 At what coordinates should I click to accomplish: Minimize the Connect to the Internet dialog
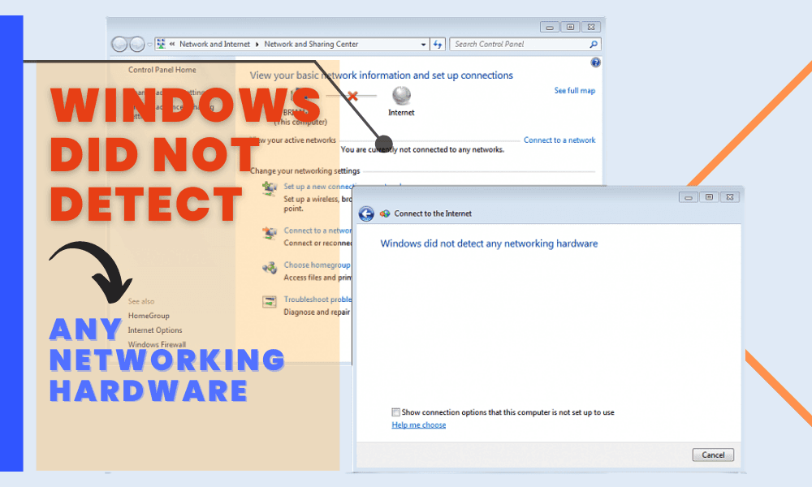pos(689,197)
